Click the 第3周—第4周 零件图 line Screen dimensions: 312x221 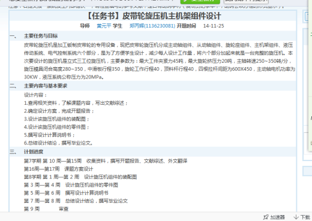click(71, 185)
